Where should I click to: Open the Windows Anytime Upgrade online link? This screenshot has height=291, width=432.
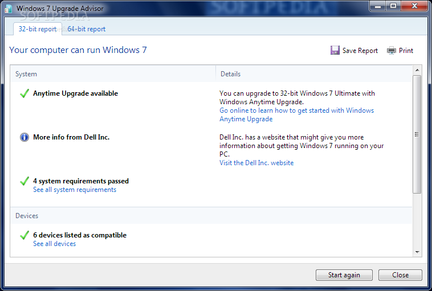[296, 114]
